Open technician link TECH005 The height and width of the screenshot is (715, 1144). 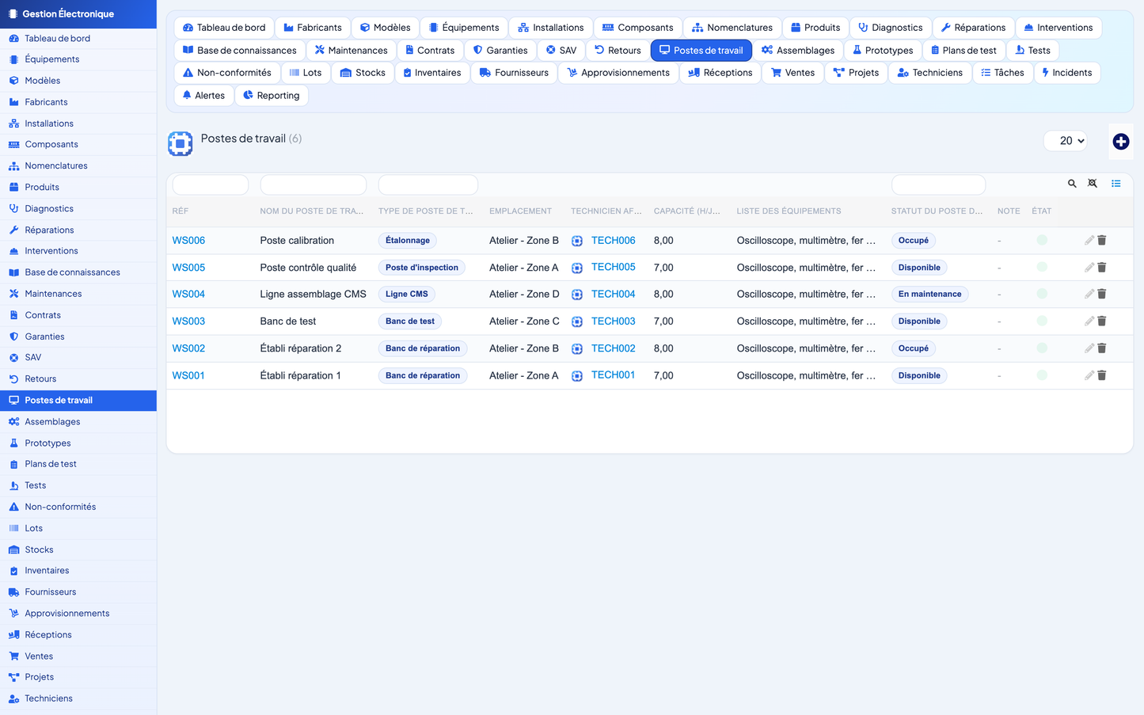point(613,267)
